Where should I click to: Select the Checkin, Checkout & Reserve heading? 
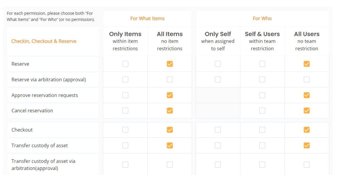pos(44,41)
